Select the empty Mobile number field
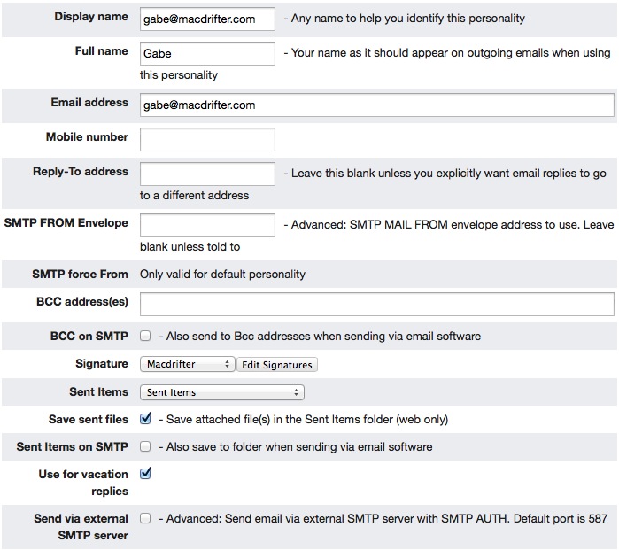 (207, 139)
